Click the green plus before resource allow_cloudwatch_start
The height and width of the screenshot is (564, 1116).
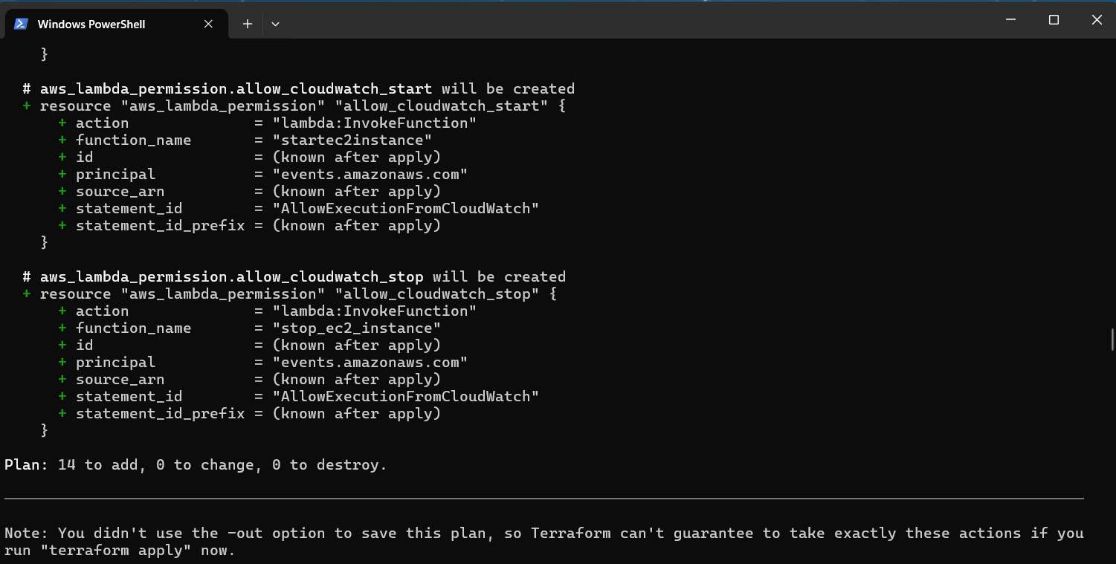click(x=27, y=106)
